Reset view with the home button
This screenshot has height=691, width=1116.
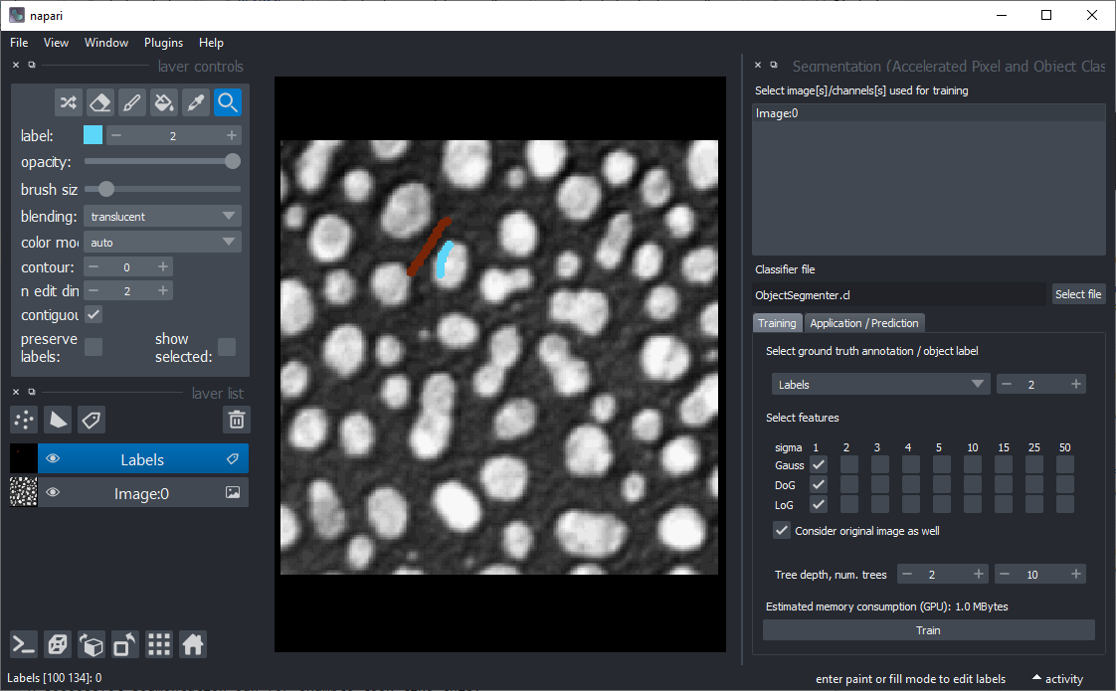coord(192,644)
